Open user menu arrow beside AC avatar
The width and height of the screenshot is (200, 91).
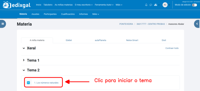point(169,5)
